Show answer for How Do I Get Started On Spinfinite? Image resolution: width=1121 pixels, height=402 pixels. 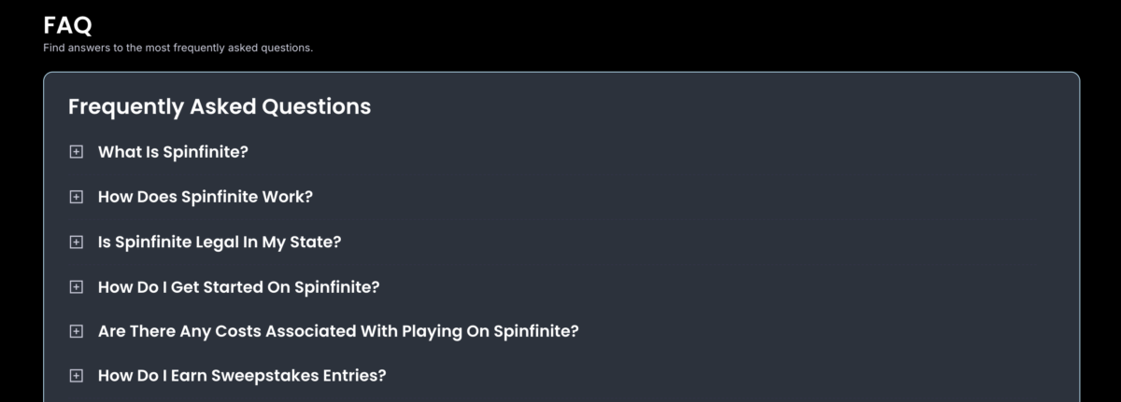click(239, 286)
